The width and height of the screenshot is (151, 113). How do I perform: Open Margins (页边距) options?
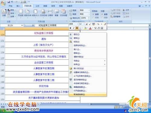coord(21,14)
